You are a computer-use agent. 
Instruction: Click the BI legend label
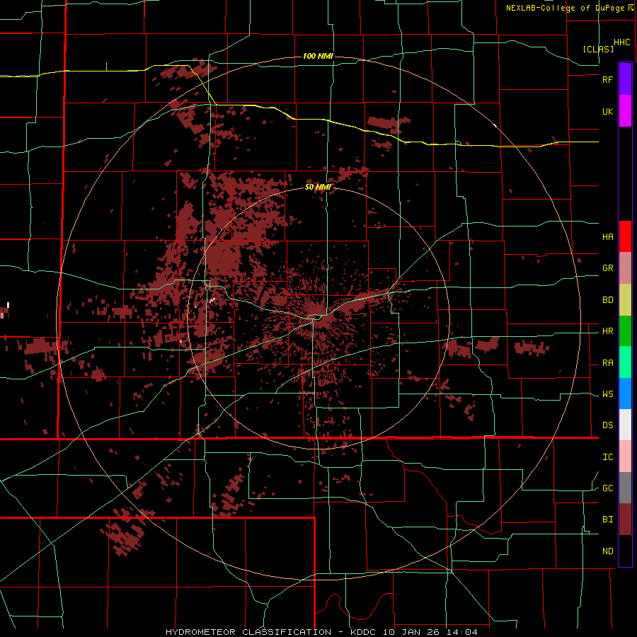pyautogui.click(x=607, y=520)
